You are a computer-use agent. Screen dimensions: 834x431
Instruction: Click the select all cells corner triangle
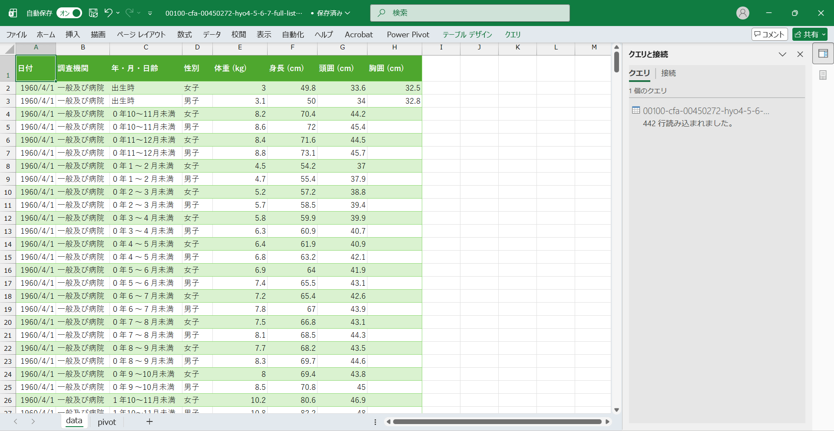click(10, 49)
